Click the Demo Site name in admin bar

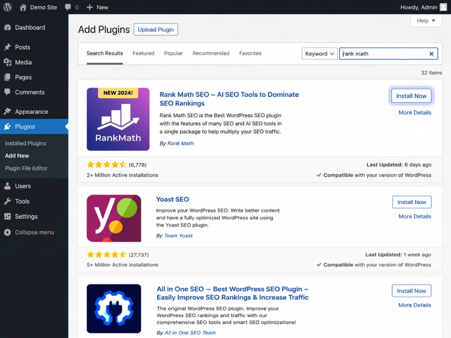click(x=44, y=7)
